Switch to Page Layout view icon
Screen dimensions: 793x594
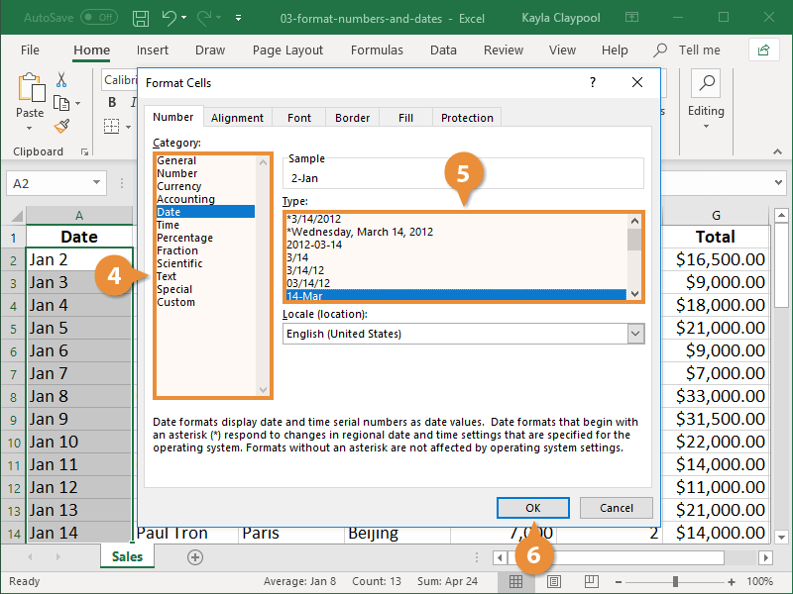pos(554,581)
